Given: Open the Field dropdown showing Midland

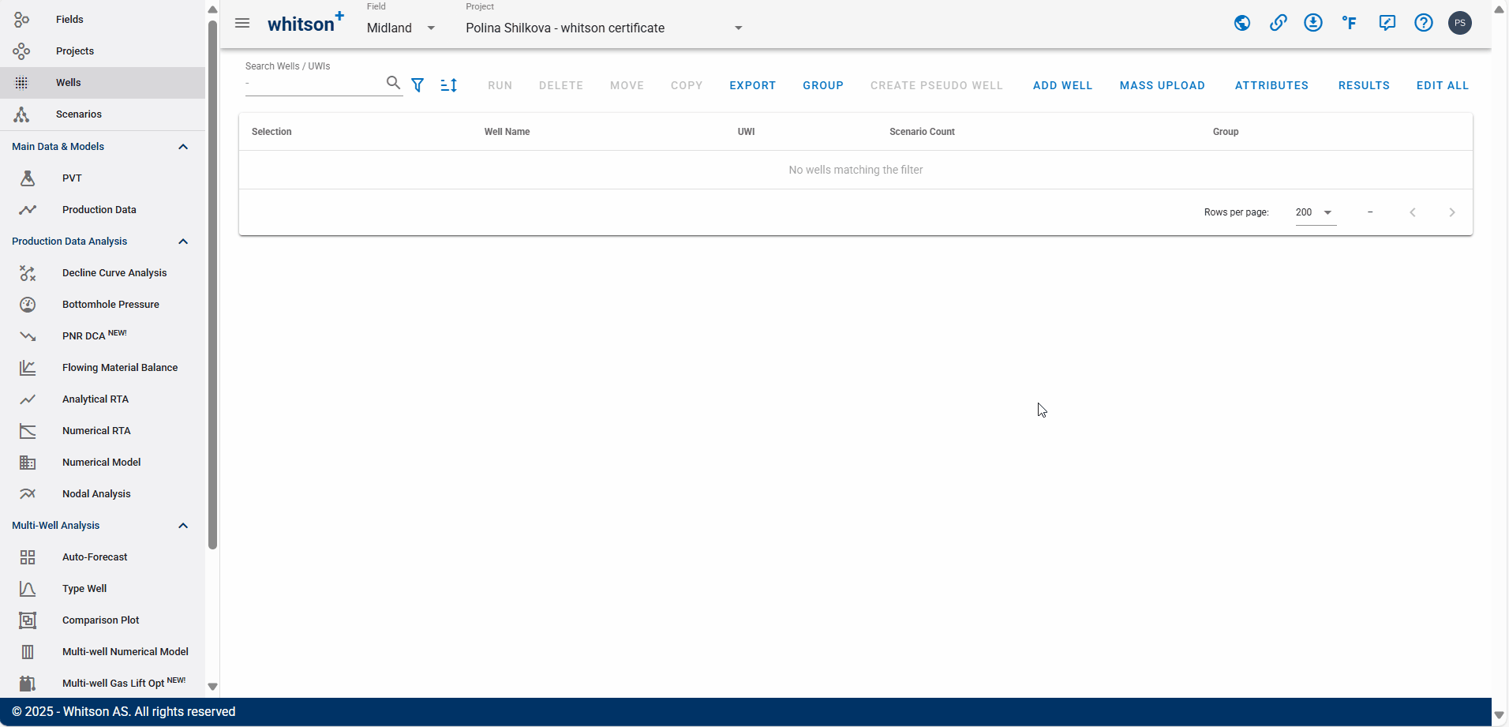Looking at the screenshot, I should (401, 28).
